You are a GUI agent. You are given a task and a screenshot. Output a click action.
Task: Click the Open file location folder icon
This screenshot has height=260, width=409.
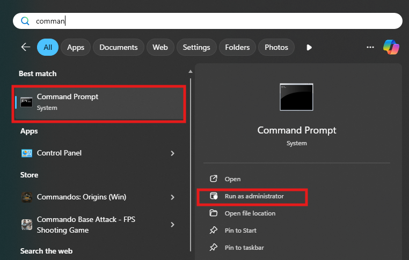(x=214, y=213)
